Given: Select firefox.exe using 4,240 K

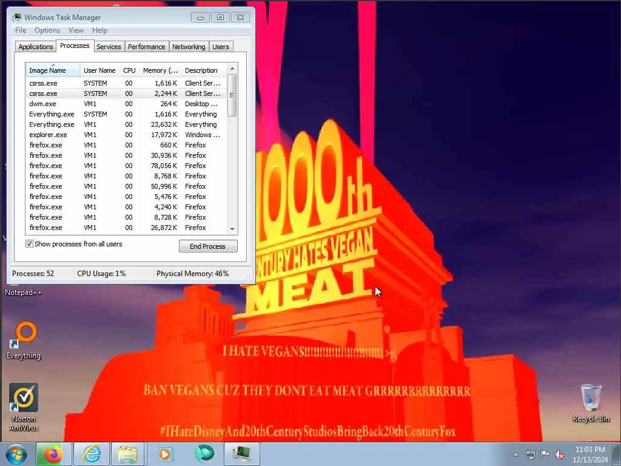Looking at the screenshot, I should click(127, 207).
